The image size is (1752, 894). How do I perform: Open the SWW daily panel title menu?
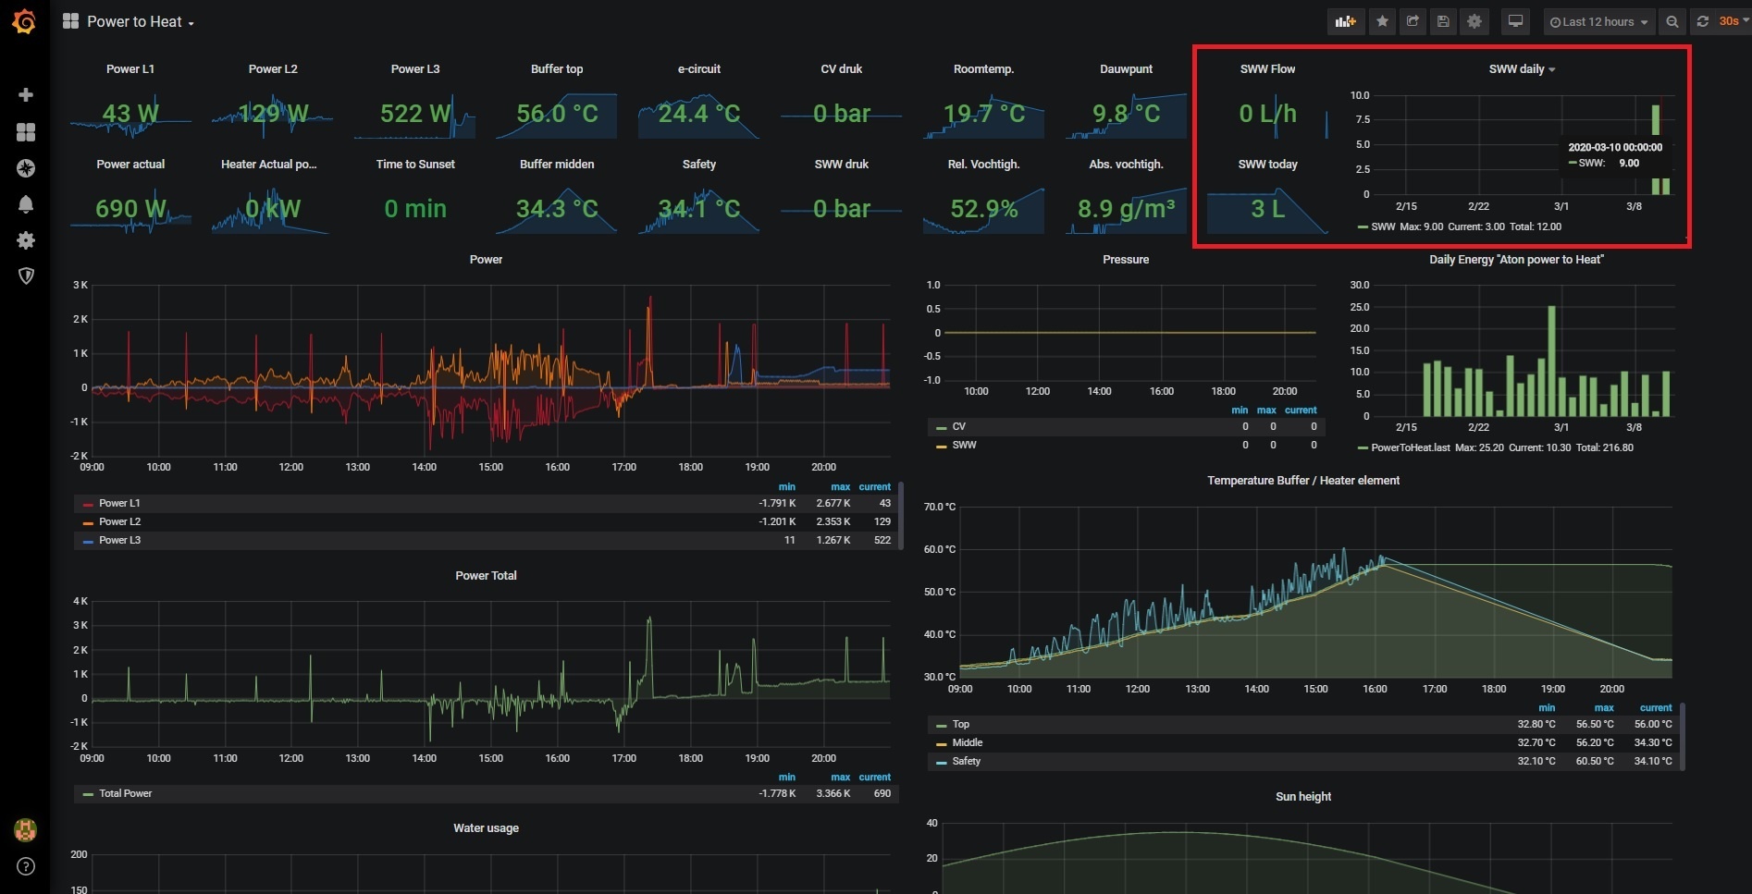click(x=1522, y=69)
